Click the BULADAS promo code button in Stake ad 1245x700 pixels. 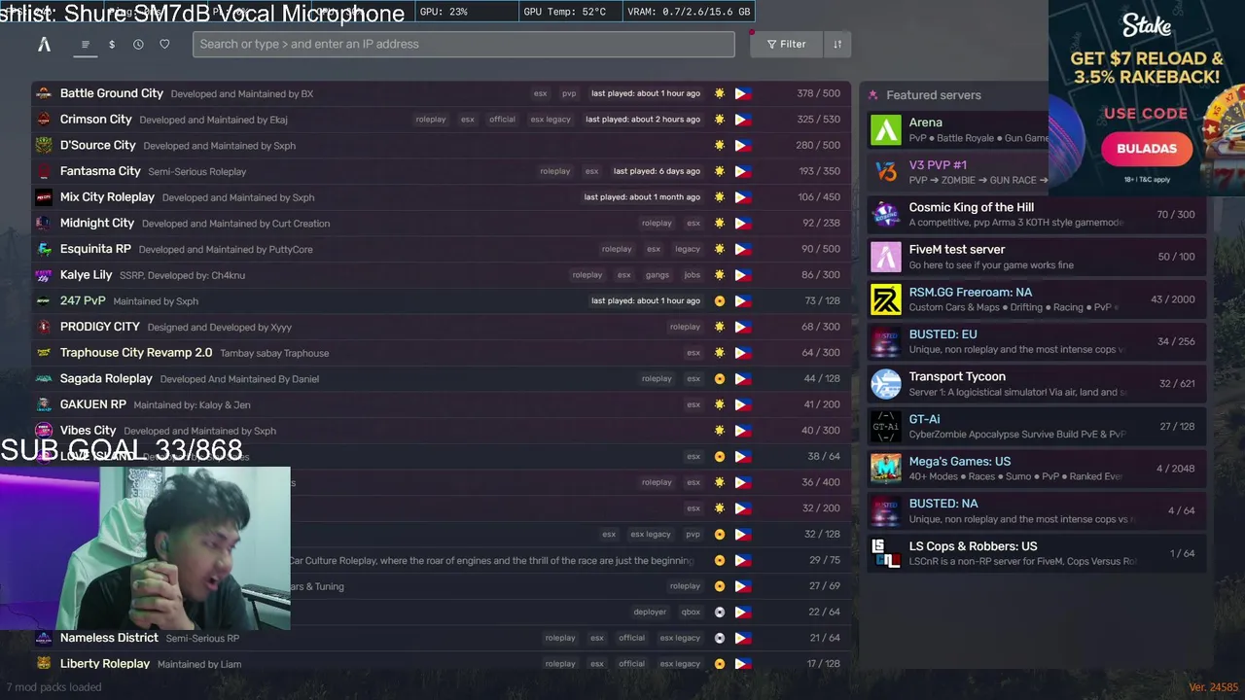(x=1147, y=149)
